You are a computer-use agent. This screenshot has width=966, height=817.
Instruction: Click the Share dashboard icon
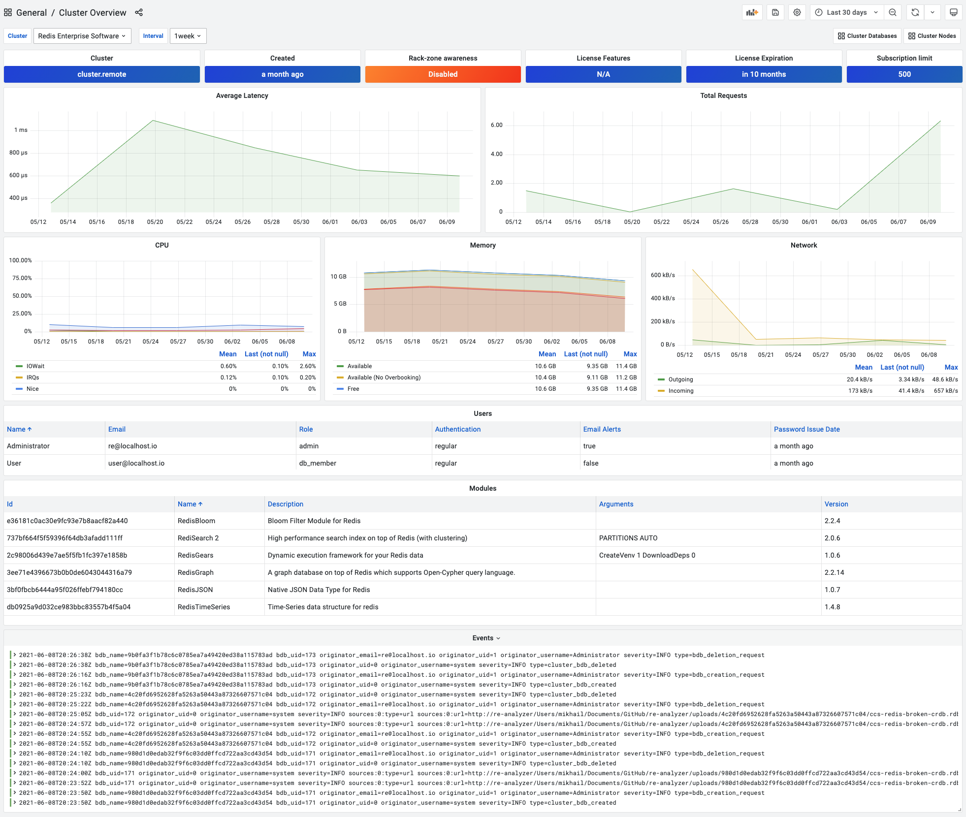[x=139, y=12]
